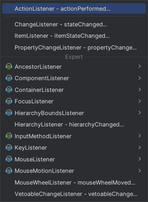Click the AncestorListener interface icon
148x202 pixels.
coord(9,67)
